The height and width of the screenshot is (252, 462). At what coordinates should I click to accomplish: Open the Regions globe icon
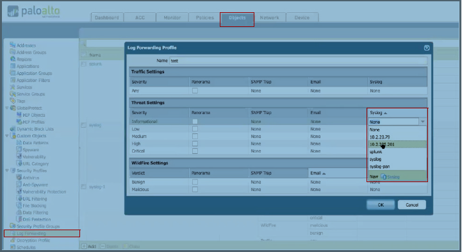(12, 59)
